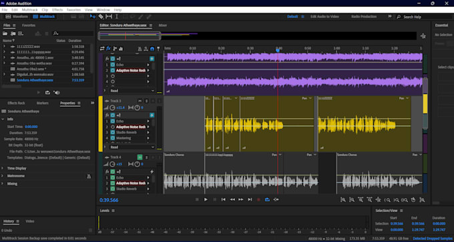Expand the Mixing section
Image resolution: width=454 pixels, height=242 pixels.
pyautogui.click(x=3, y=183)
